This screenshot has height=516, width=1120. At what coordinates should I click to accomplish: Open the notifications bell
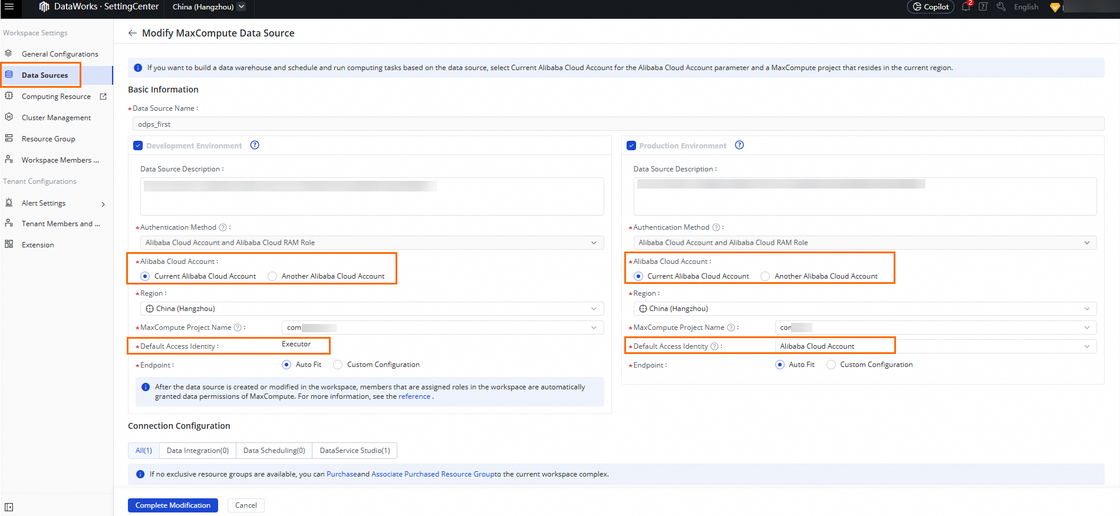click(x=966, y=6)
